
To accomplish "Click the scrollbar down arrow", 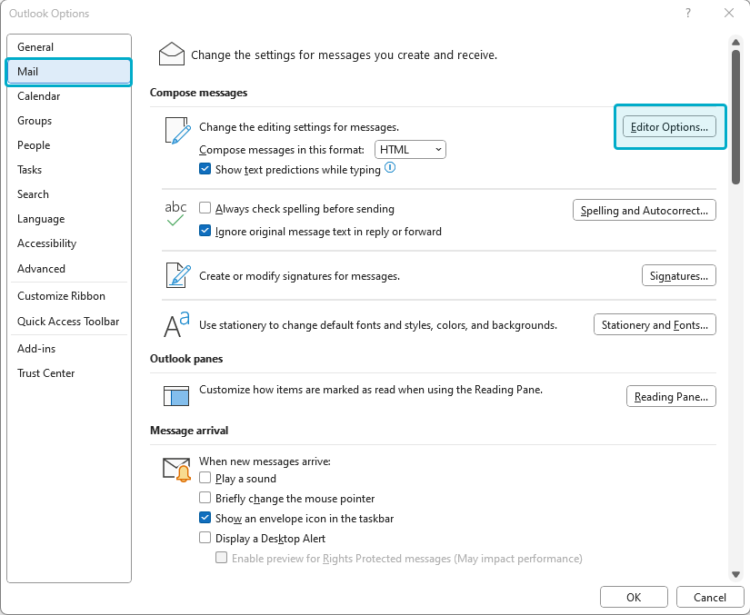I will point(735,574).
